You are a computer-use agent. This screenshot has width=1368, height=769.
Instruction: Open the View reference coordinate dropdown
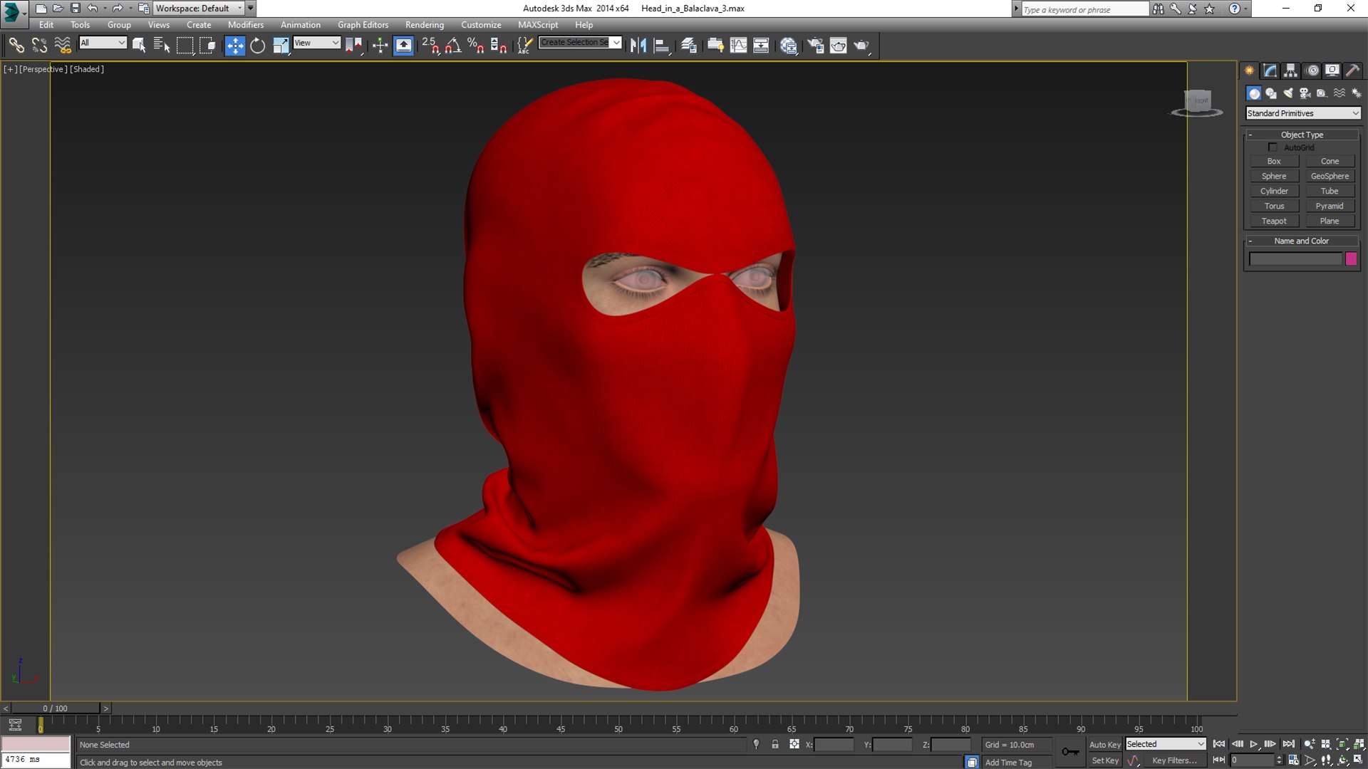pyautogui.click(x=317, y=43)
